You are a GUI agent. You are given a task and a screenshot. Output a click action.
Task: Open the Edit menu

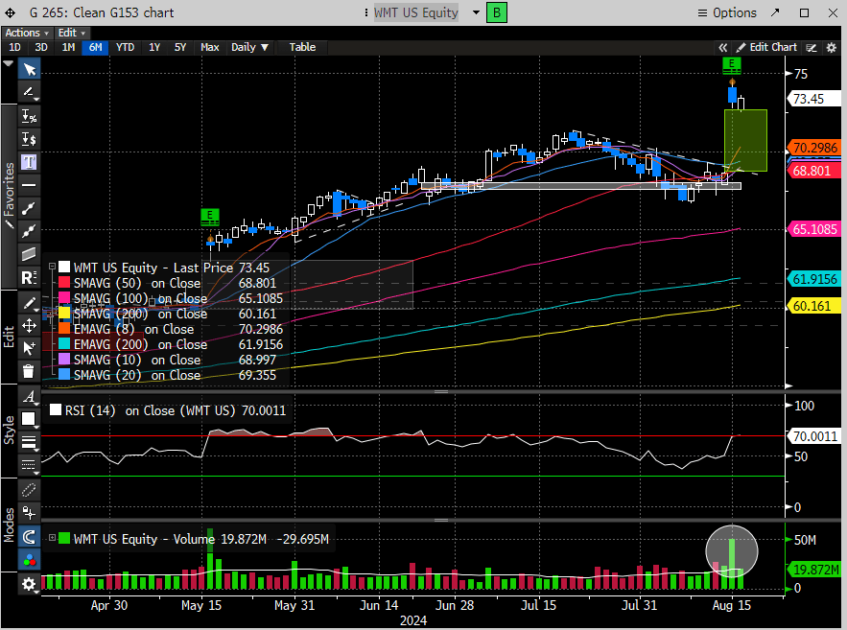tap(71, 33)
